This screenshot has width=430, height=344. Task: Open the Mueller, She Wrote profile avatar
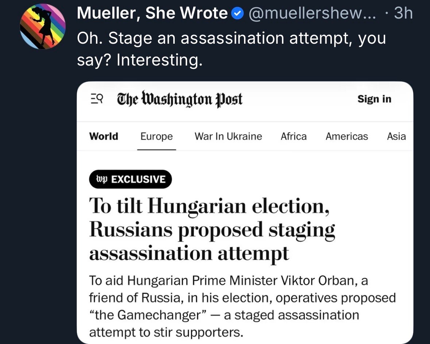42,27
